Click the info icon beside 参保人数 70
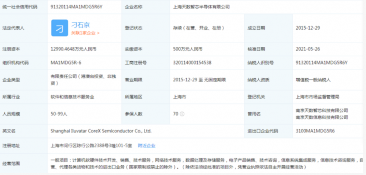Viewport: 366px width, 175px height. (182, 114)
